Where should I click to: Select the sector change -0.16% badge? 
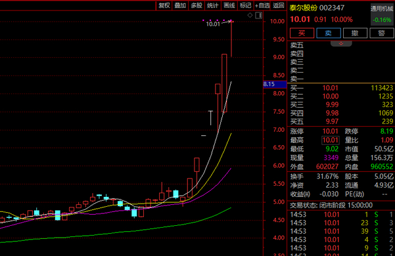pos(382,20)
